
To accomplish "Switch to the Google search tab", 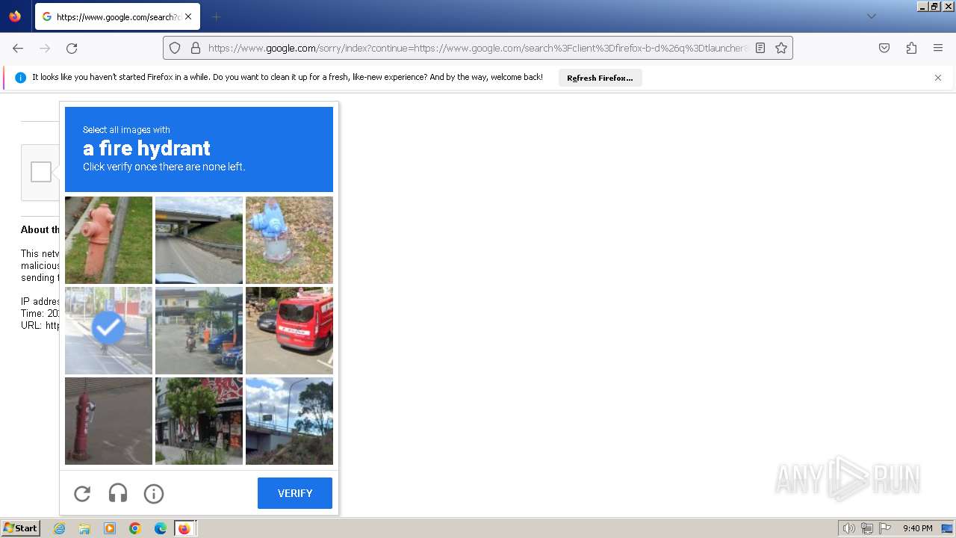I will pos(117,16).
